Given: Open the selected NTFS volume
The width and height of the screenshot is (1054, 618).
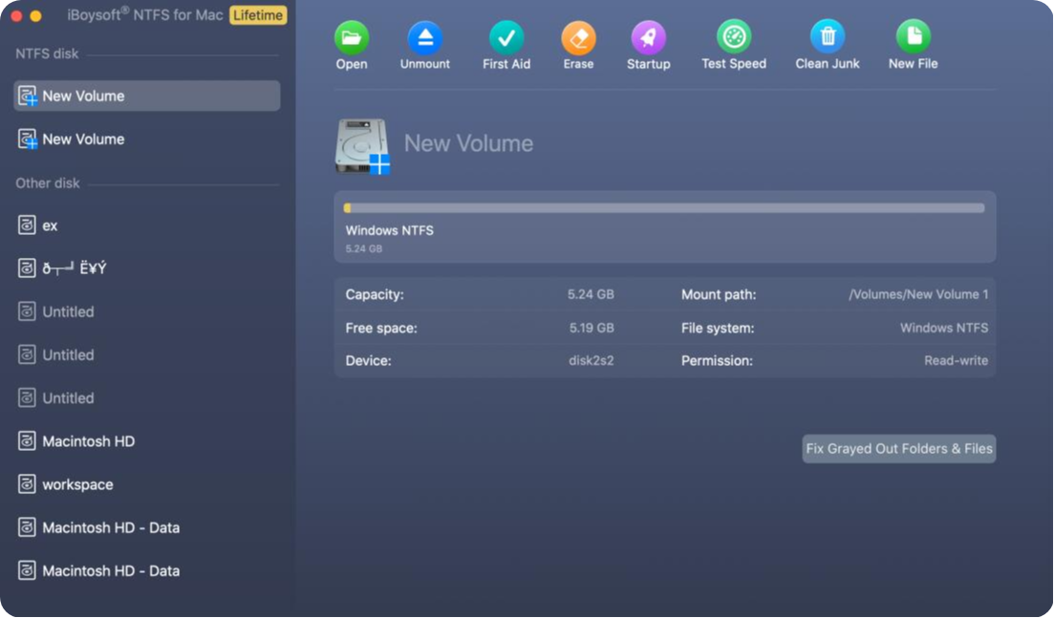Looking at the screenshot, I should (352, 46).
